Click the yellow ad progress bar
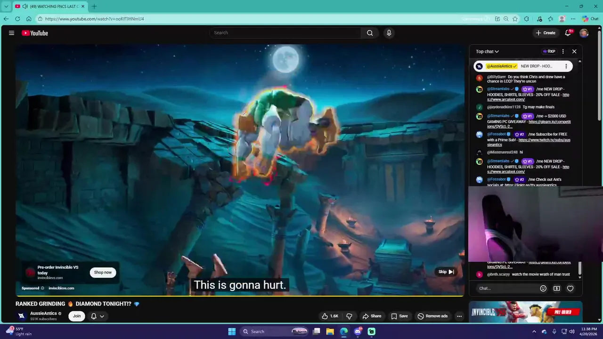 240,296
